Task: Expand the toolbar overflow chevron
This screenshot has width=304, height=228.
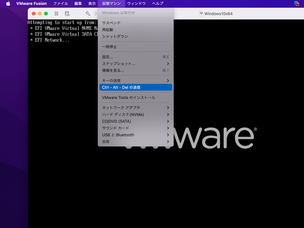Action: [x=96, y=13]
